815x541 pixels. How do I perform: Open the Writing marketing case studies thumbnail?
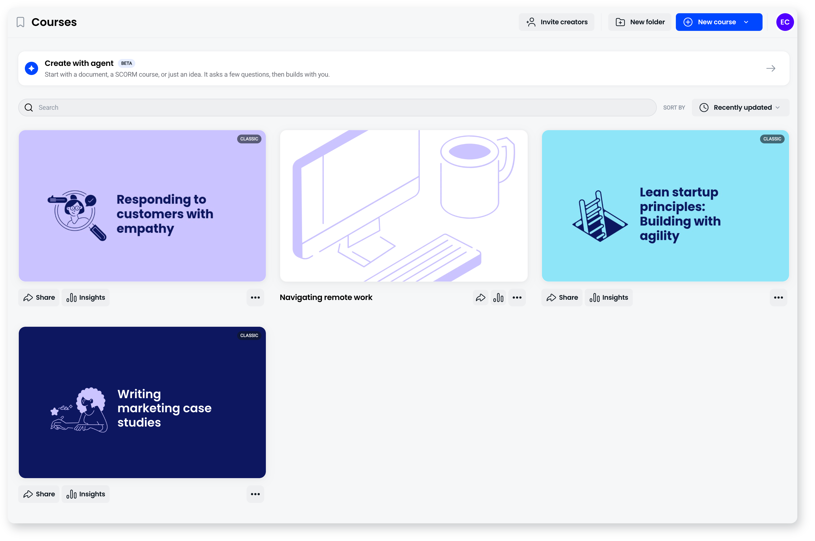[x=142, y=402]
